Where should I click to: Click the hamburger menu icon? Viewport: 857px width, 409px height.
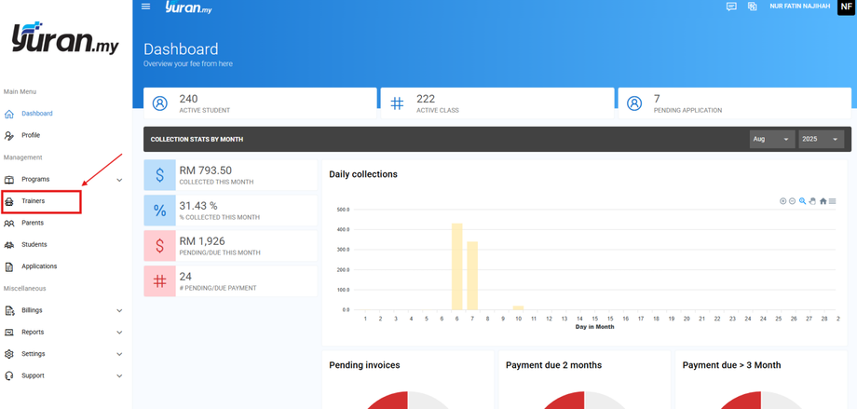coord(145,7)
